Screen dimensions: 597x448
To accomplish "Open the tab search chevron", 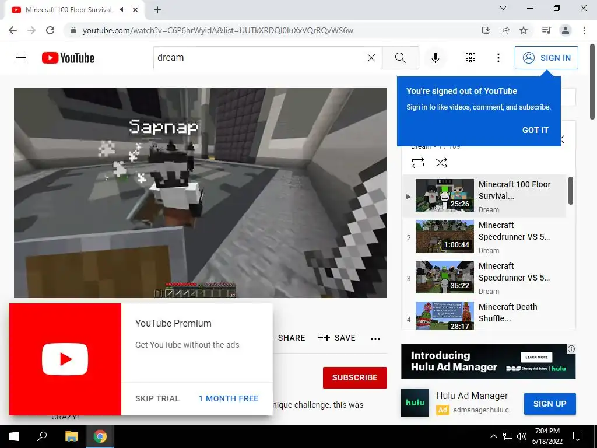I will 503,8.
